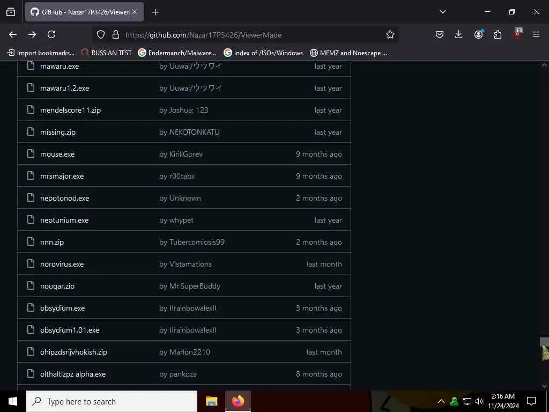
Task: Open the mrsmajor.exe file
Action: coord(62,176)
